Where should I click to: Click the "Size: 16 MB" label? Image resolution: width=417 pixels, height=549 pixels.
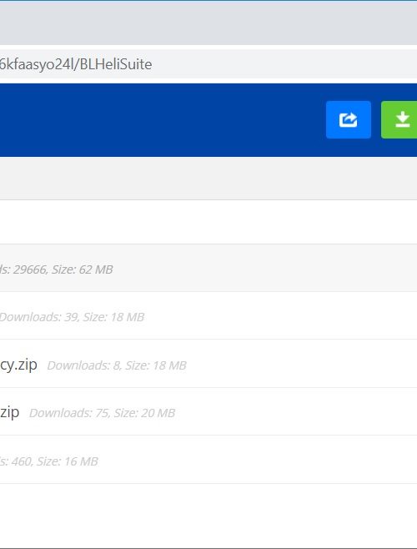click(x=68, y=461)
